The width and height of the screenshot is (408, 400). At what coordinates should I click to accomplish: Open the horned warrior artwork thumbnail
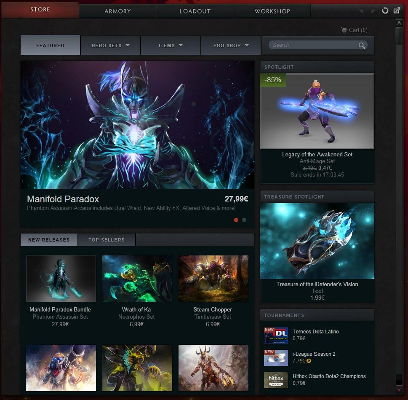(x=213, y=368)
